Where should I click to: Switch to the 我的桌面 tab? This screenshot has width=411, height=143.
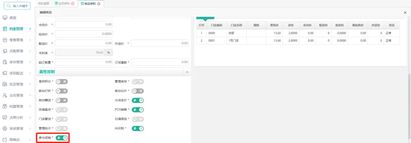coord(43,4)
